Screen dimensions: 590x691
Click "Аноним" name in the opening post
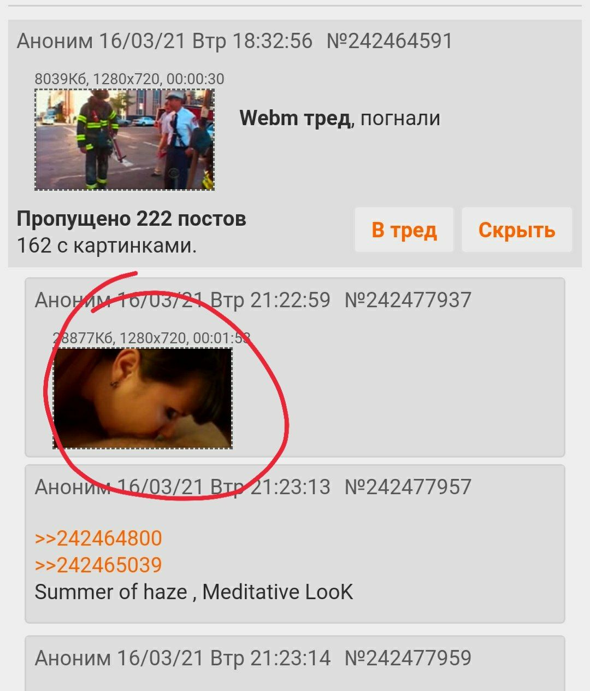[55, 41]
